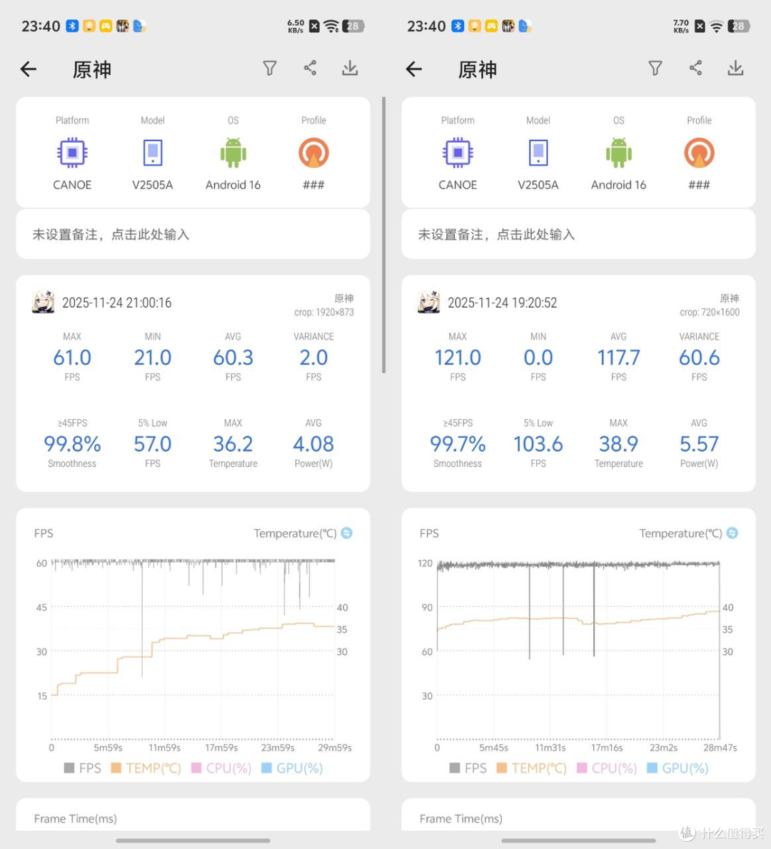Screen dimensions: 771x849
Task: Tap 原神 title on left screen
Action: point(92,70)
